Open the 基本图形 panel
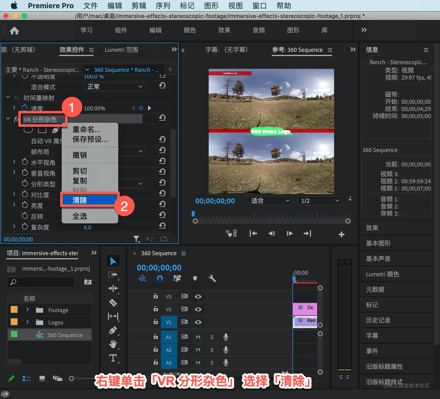440x399 pixels. (378, 243)
